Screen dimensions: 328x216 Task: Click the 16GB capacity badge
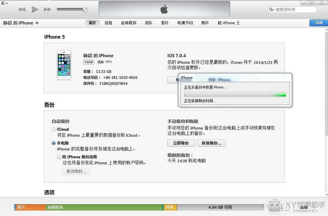pyautogui.click(x=89, y=62)
